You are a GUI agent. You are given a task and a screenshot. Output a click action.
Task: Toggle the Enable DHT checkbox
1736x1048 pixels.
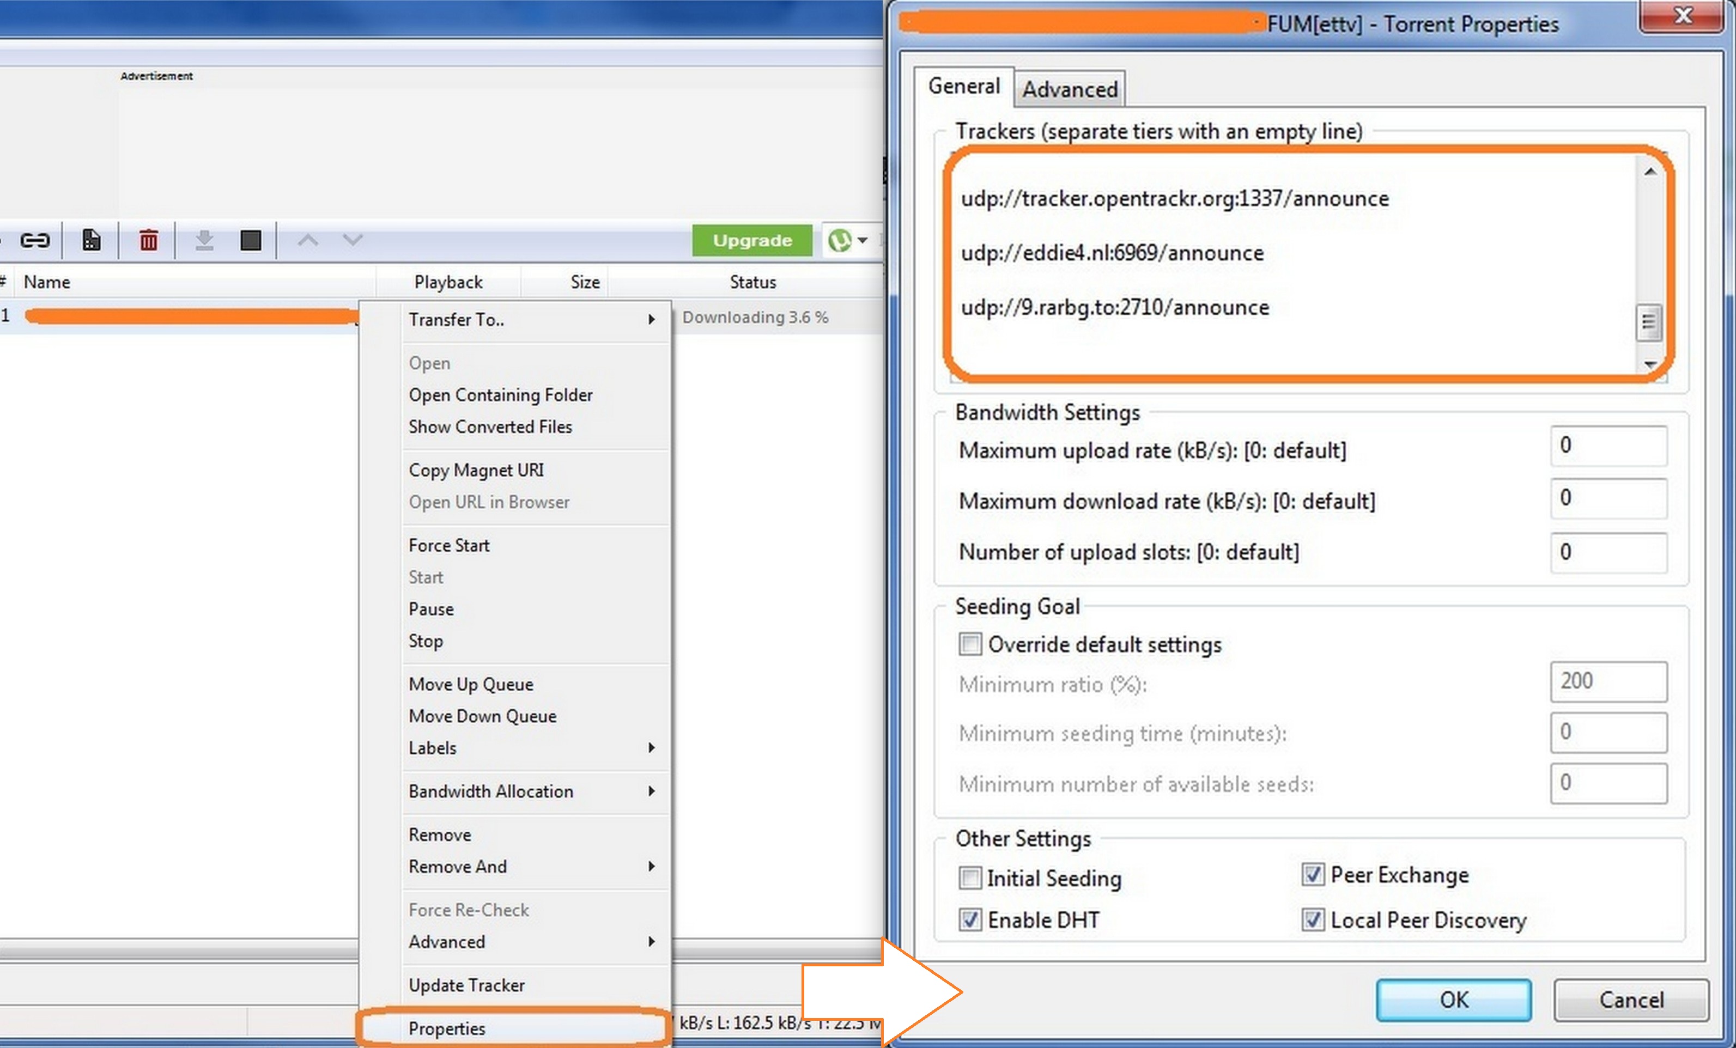(x=970, y=918)
